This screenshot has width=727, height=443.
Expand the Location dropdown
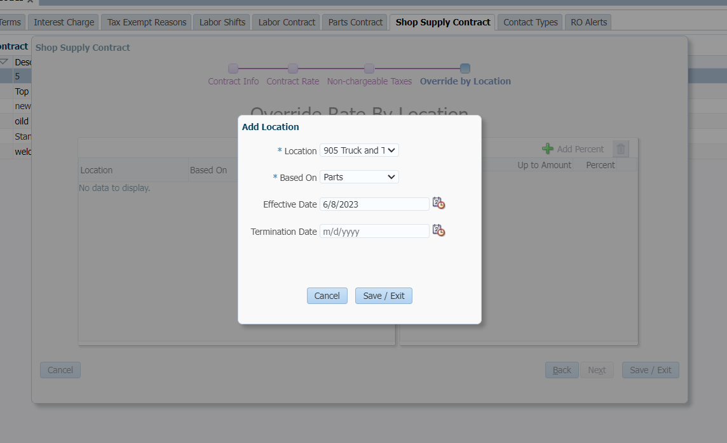(x=359, y=150)
